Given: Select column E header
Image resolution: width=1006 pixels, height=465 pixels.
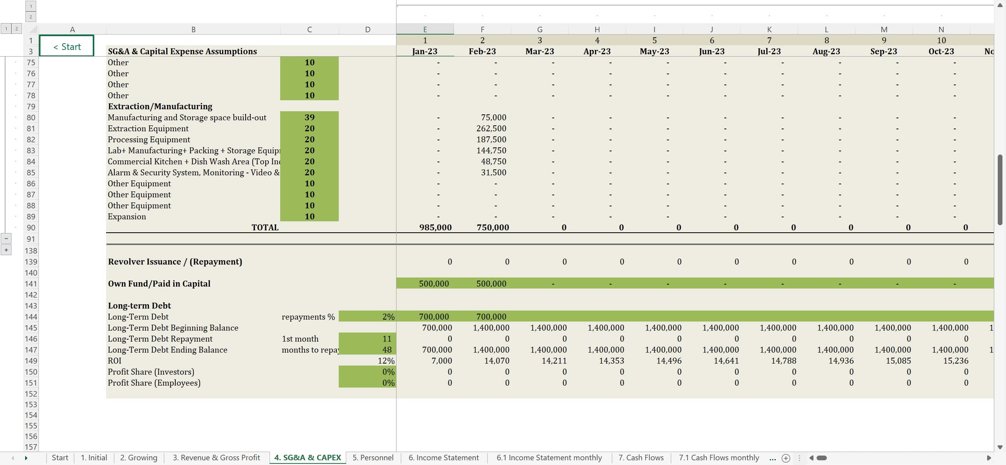Looking at the screenshot, I should point(425,29).
